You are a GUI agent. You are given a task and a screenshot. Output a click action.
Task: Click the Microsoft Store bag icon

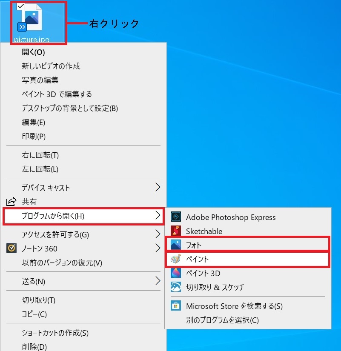click(x=176, y=305)
